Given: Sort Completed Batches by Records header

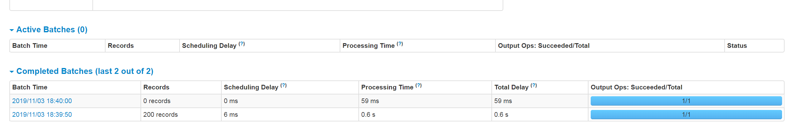Looking at the screenshot, I should tap(156, 87).
